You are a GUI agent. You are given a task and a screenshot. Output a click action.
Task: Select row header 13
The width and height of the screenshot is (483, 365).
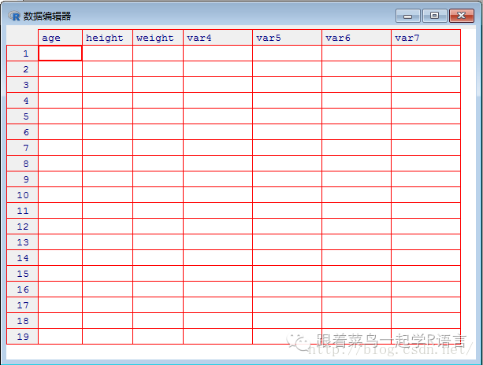[23, 242]
